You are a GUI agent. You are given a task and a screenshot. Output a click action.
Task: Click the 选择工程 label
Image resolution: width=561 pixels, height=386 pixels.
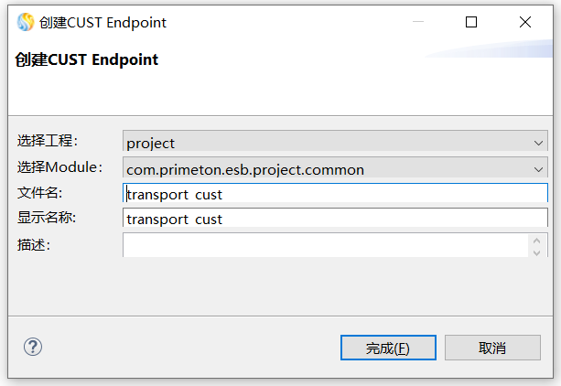[48, 141]
